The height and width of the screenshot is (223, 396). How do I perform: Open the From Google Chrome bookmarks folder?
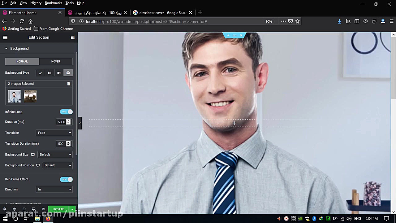53,29
